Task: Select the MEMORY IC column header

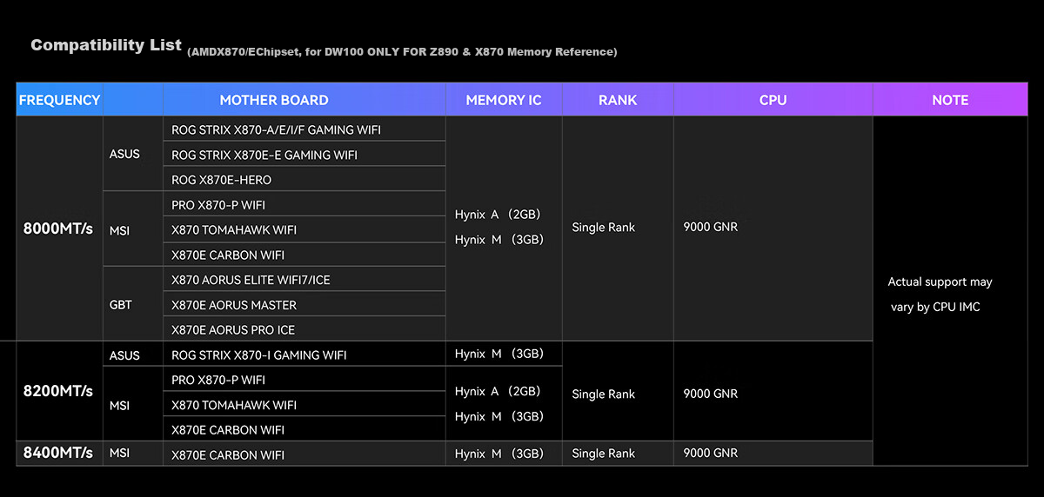Action: [x=504, y=100]
